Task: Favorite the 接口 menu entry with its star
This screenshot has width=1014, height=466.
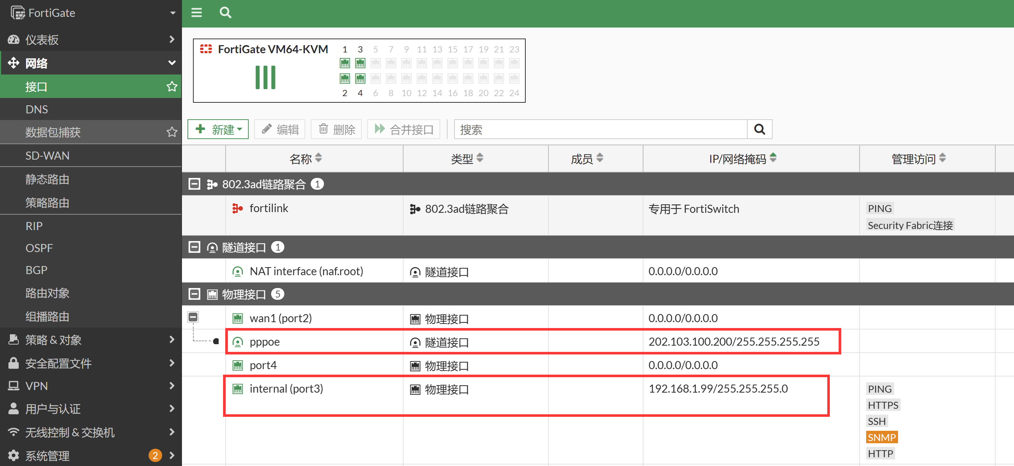Action: pyautogui.click(x=172, y=86)
